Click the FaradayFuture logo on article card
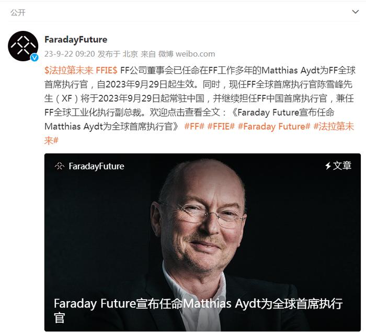The image size is (366, 332). click(59, 166)
